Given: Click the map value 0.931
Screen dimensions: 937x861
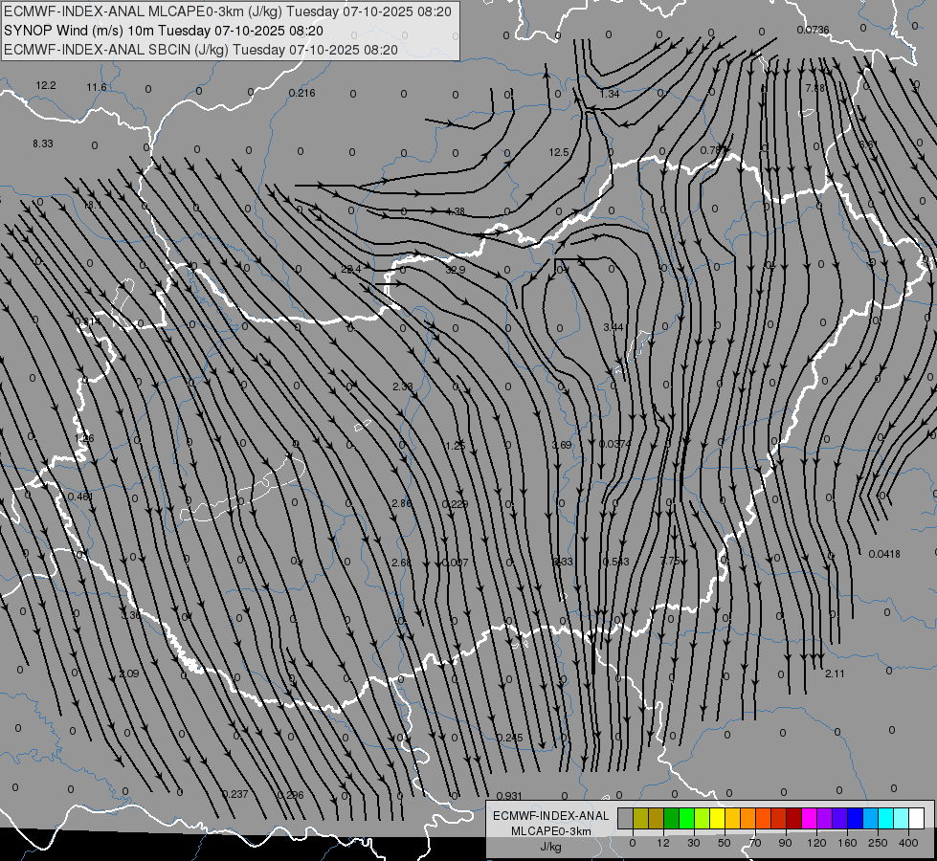Looking at the screenshot, I should click(509, 796).
